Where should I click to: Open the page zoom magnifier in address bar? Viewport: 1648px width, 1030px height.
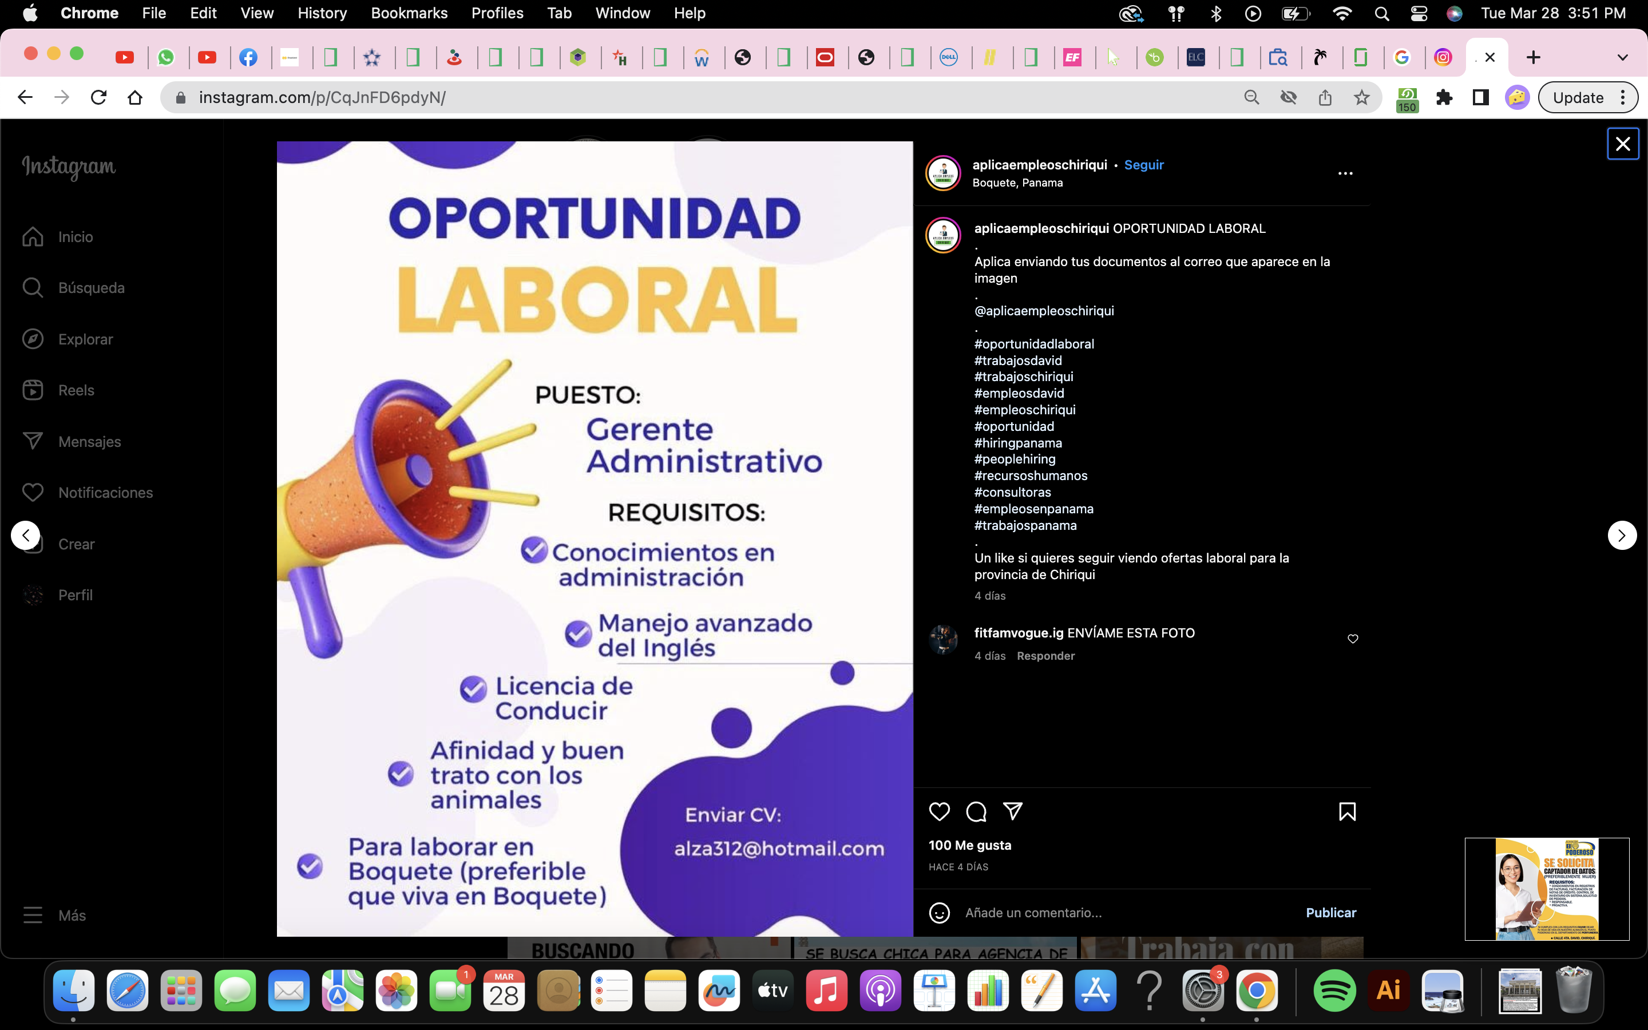(1251, 97)
